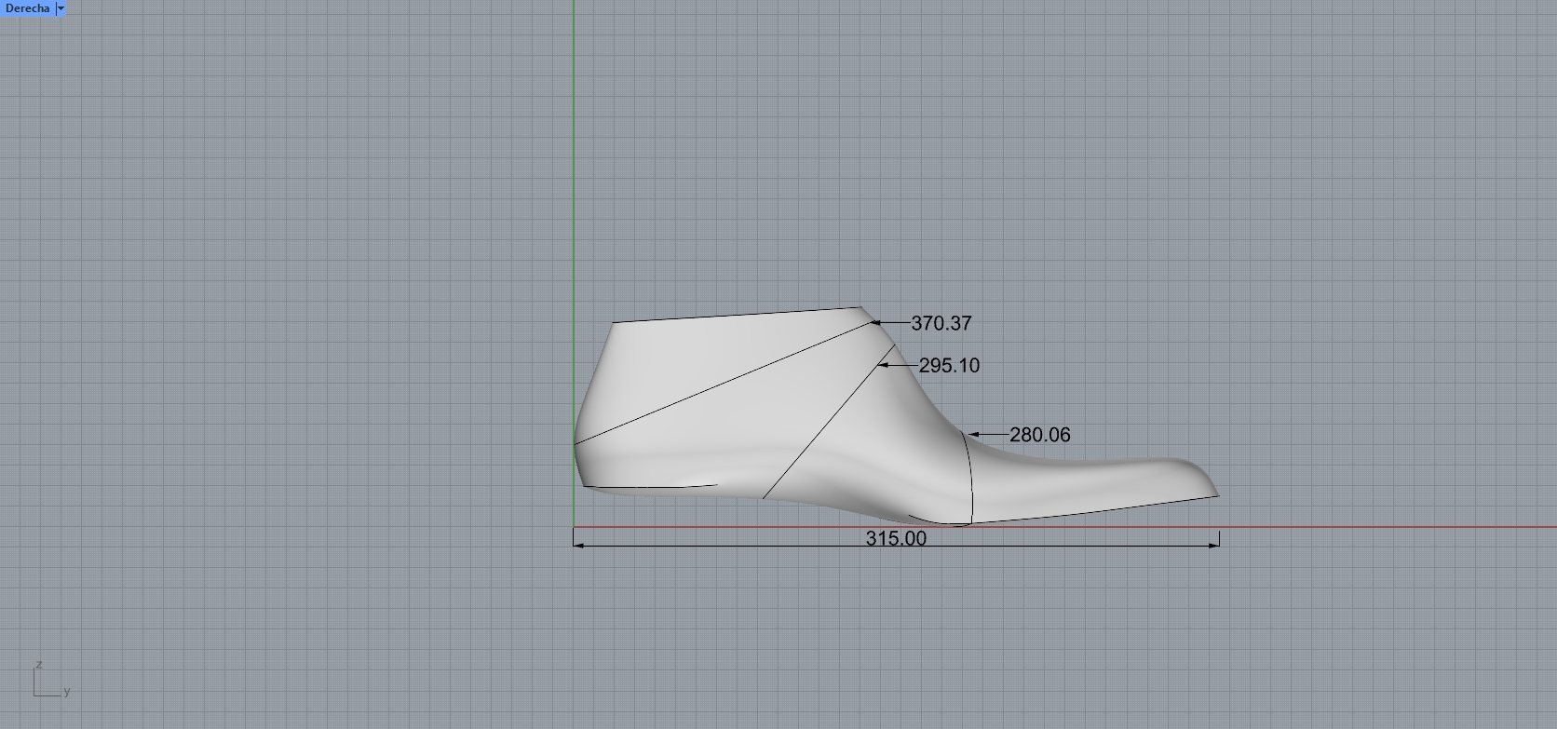
Task: Select the long diagonal heel-to-instep curve
Action: click(x=726, y=383)
